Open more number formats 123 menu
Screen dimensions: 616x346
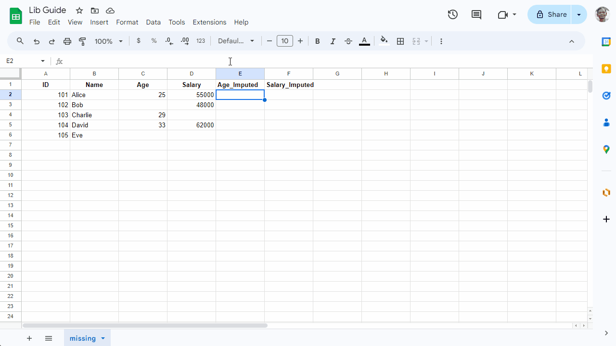tap(201, 41)
